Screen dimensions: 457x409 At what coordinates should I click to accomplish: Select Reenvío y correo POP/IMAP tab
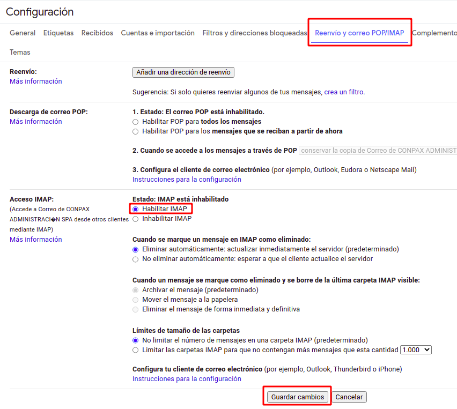(x=359, y=33)
